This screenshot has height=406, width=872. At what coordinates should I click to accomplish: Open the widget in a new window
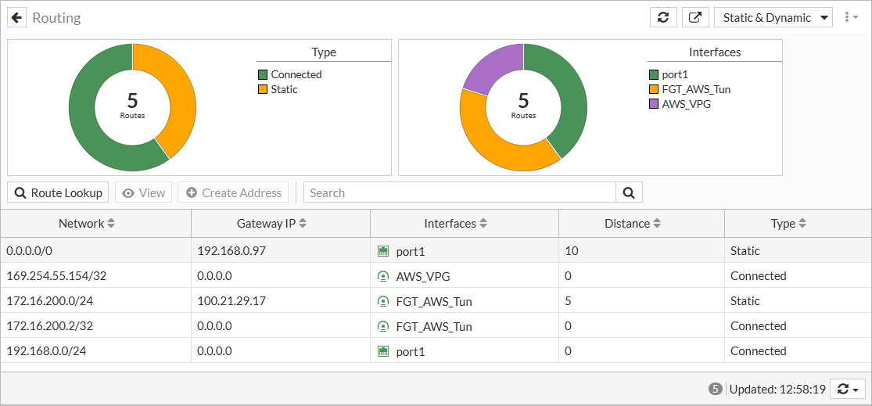[694, 17]
